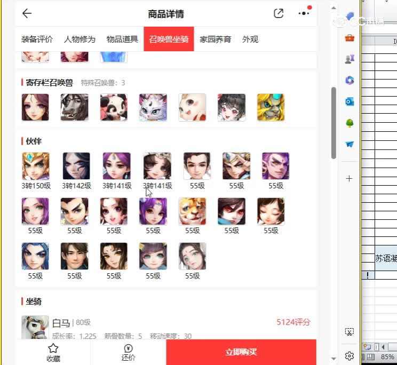
Task: Click the 立即购买 buy now button
Action: click(241, 352)
